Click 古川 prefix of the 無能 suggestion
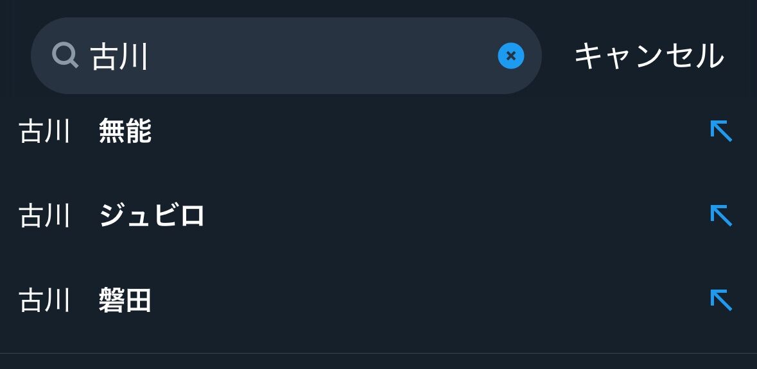757x369 pixels. tap(44, 132)
